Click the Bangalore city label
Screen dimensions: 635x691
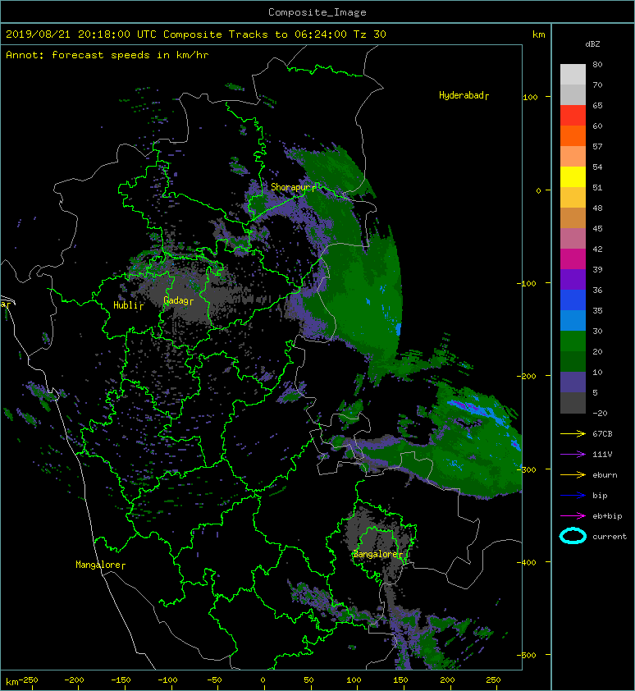click(377, 554)
